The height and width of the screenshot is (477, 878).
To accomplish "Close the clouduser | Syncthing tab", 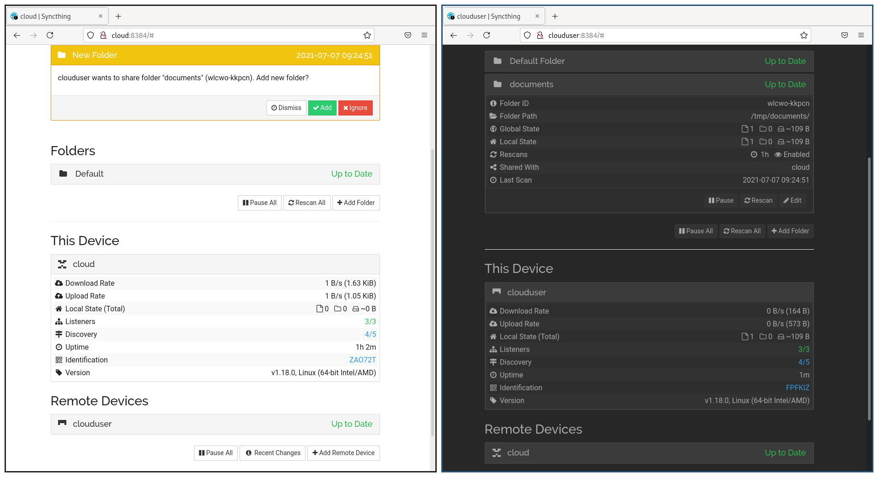I will pyautogui.click(x=537, y=16).
